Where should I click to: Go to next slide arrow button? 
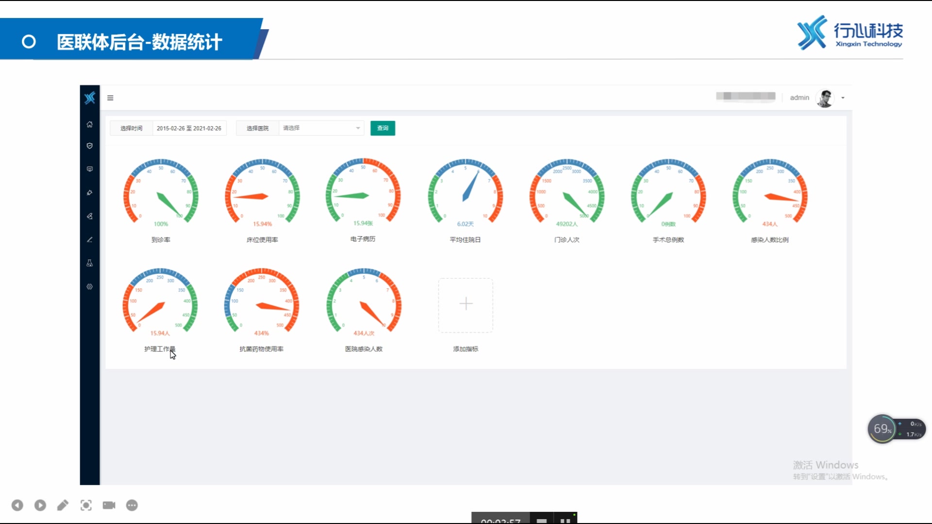click(40, 506)
